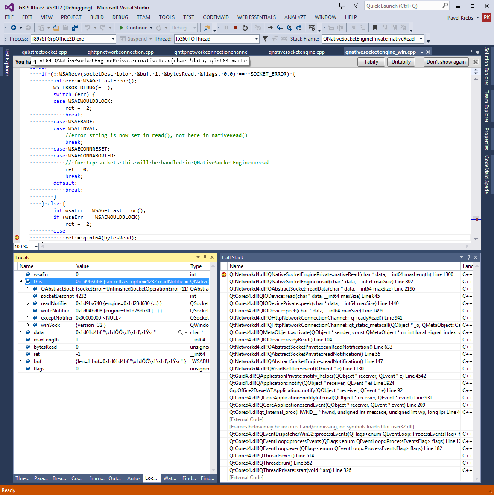Viewport: 494px width, 495px height.
Task: Click the Step Into arrow icon
Action: pos(280,28)
